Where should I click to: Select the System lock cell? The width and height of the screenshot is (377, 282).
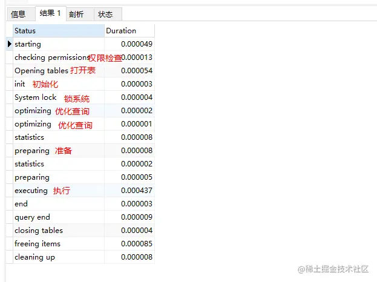click(59, 97)
